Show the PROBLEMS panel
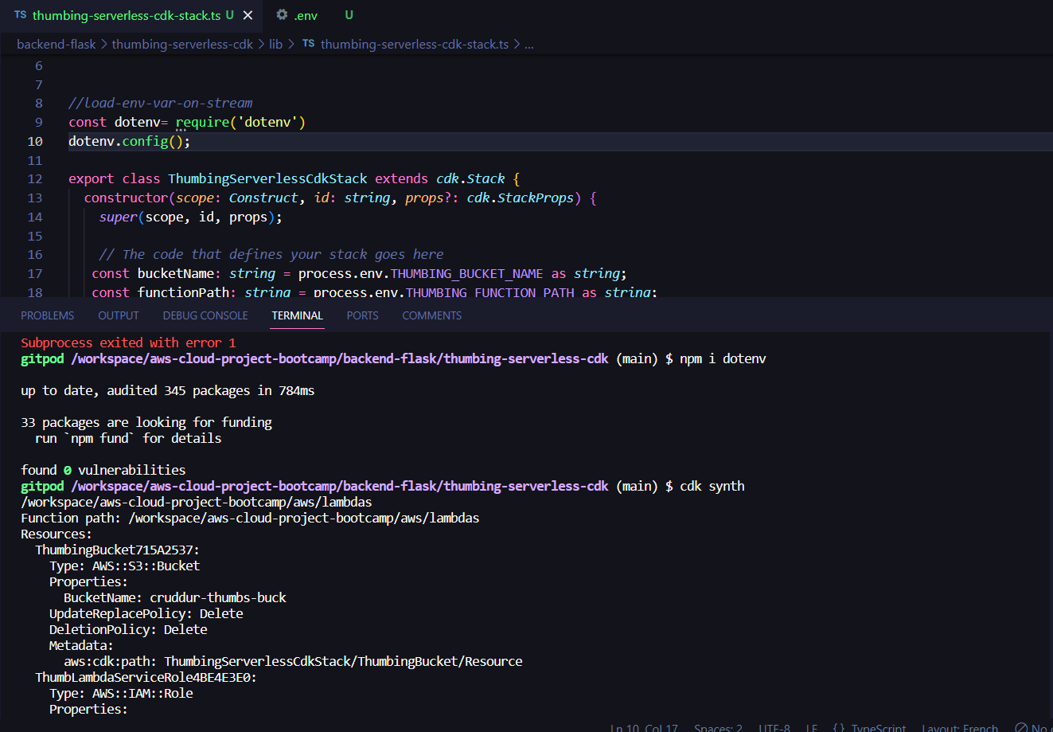This screenshot has height=732, width=1053. 48,315
